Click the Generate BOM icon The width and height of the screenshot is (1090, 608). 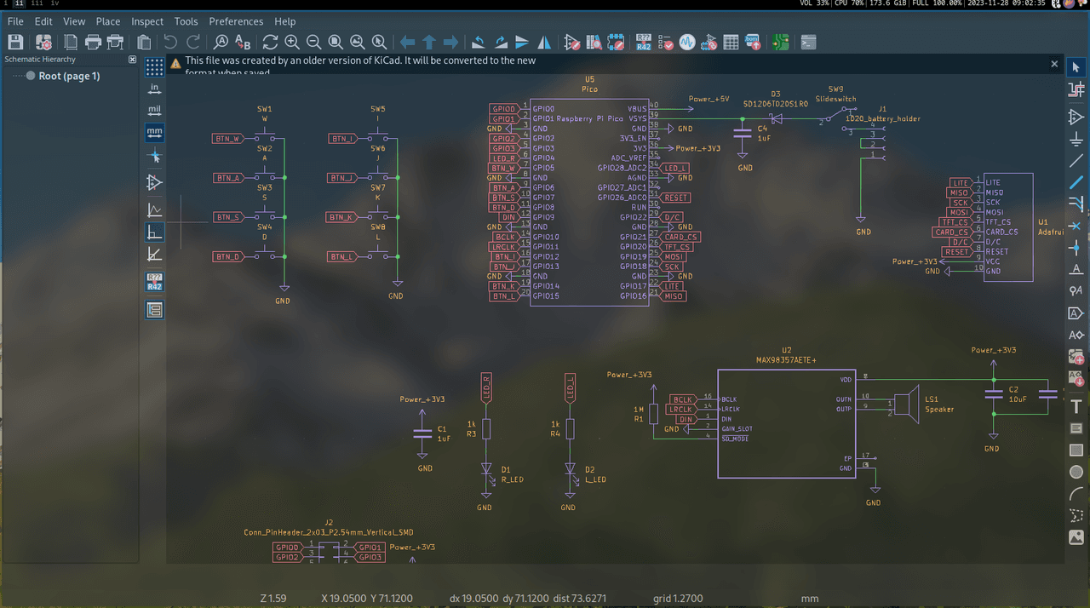753,42
